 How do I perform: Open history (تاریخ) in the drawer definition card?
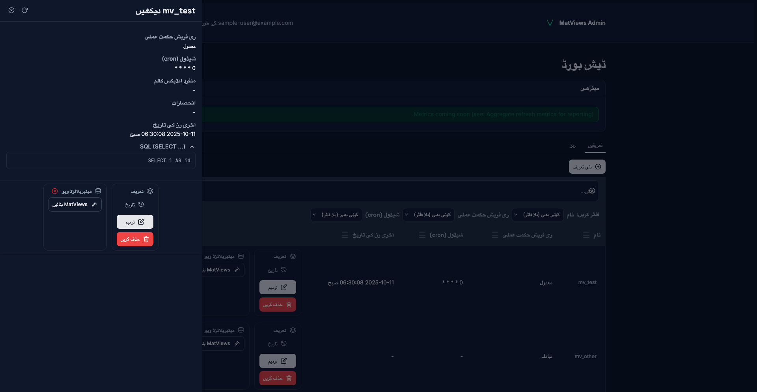[x=135, y=204]
